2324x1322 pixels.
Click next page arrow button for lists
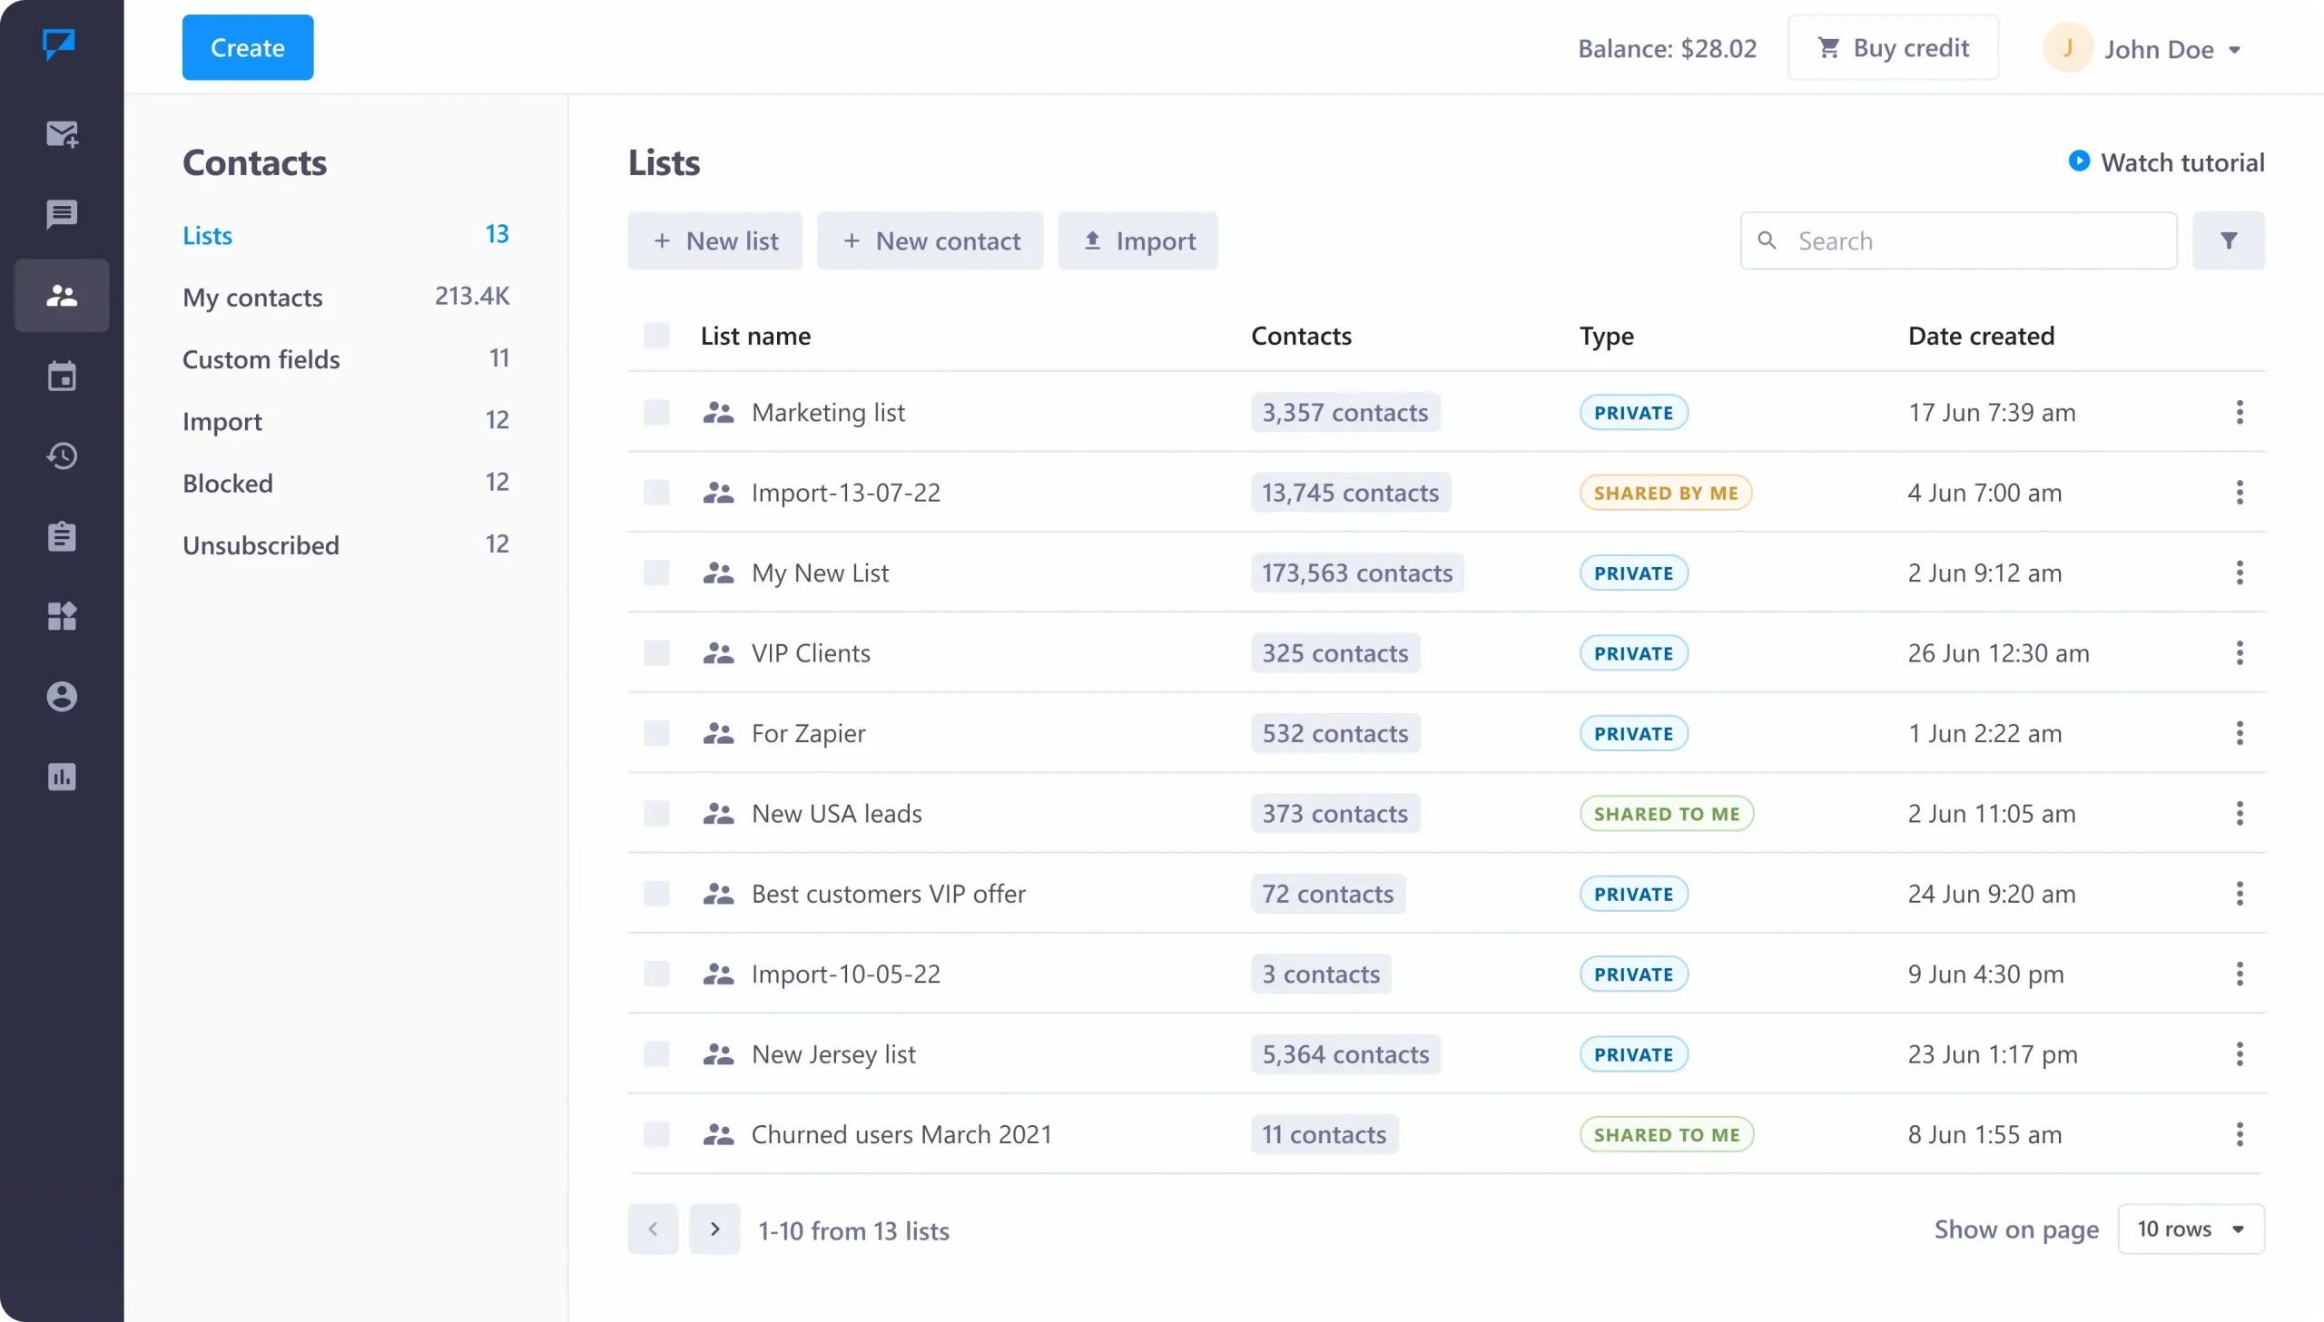coord(715,1228)
